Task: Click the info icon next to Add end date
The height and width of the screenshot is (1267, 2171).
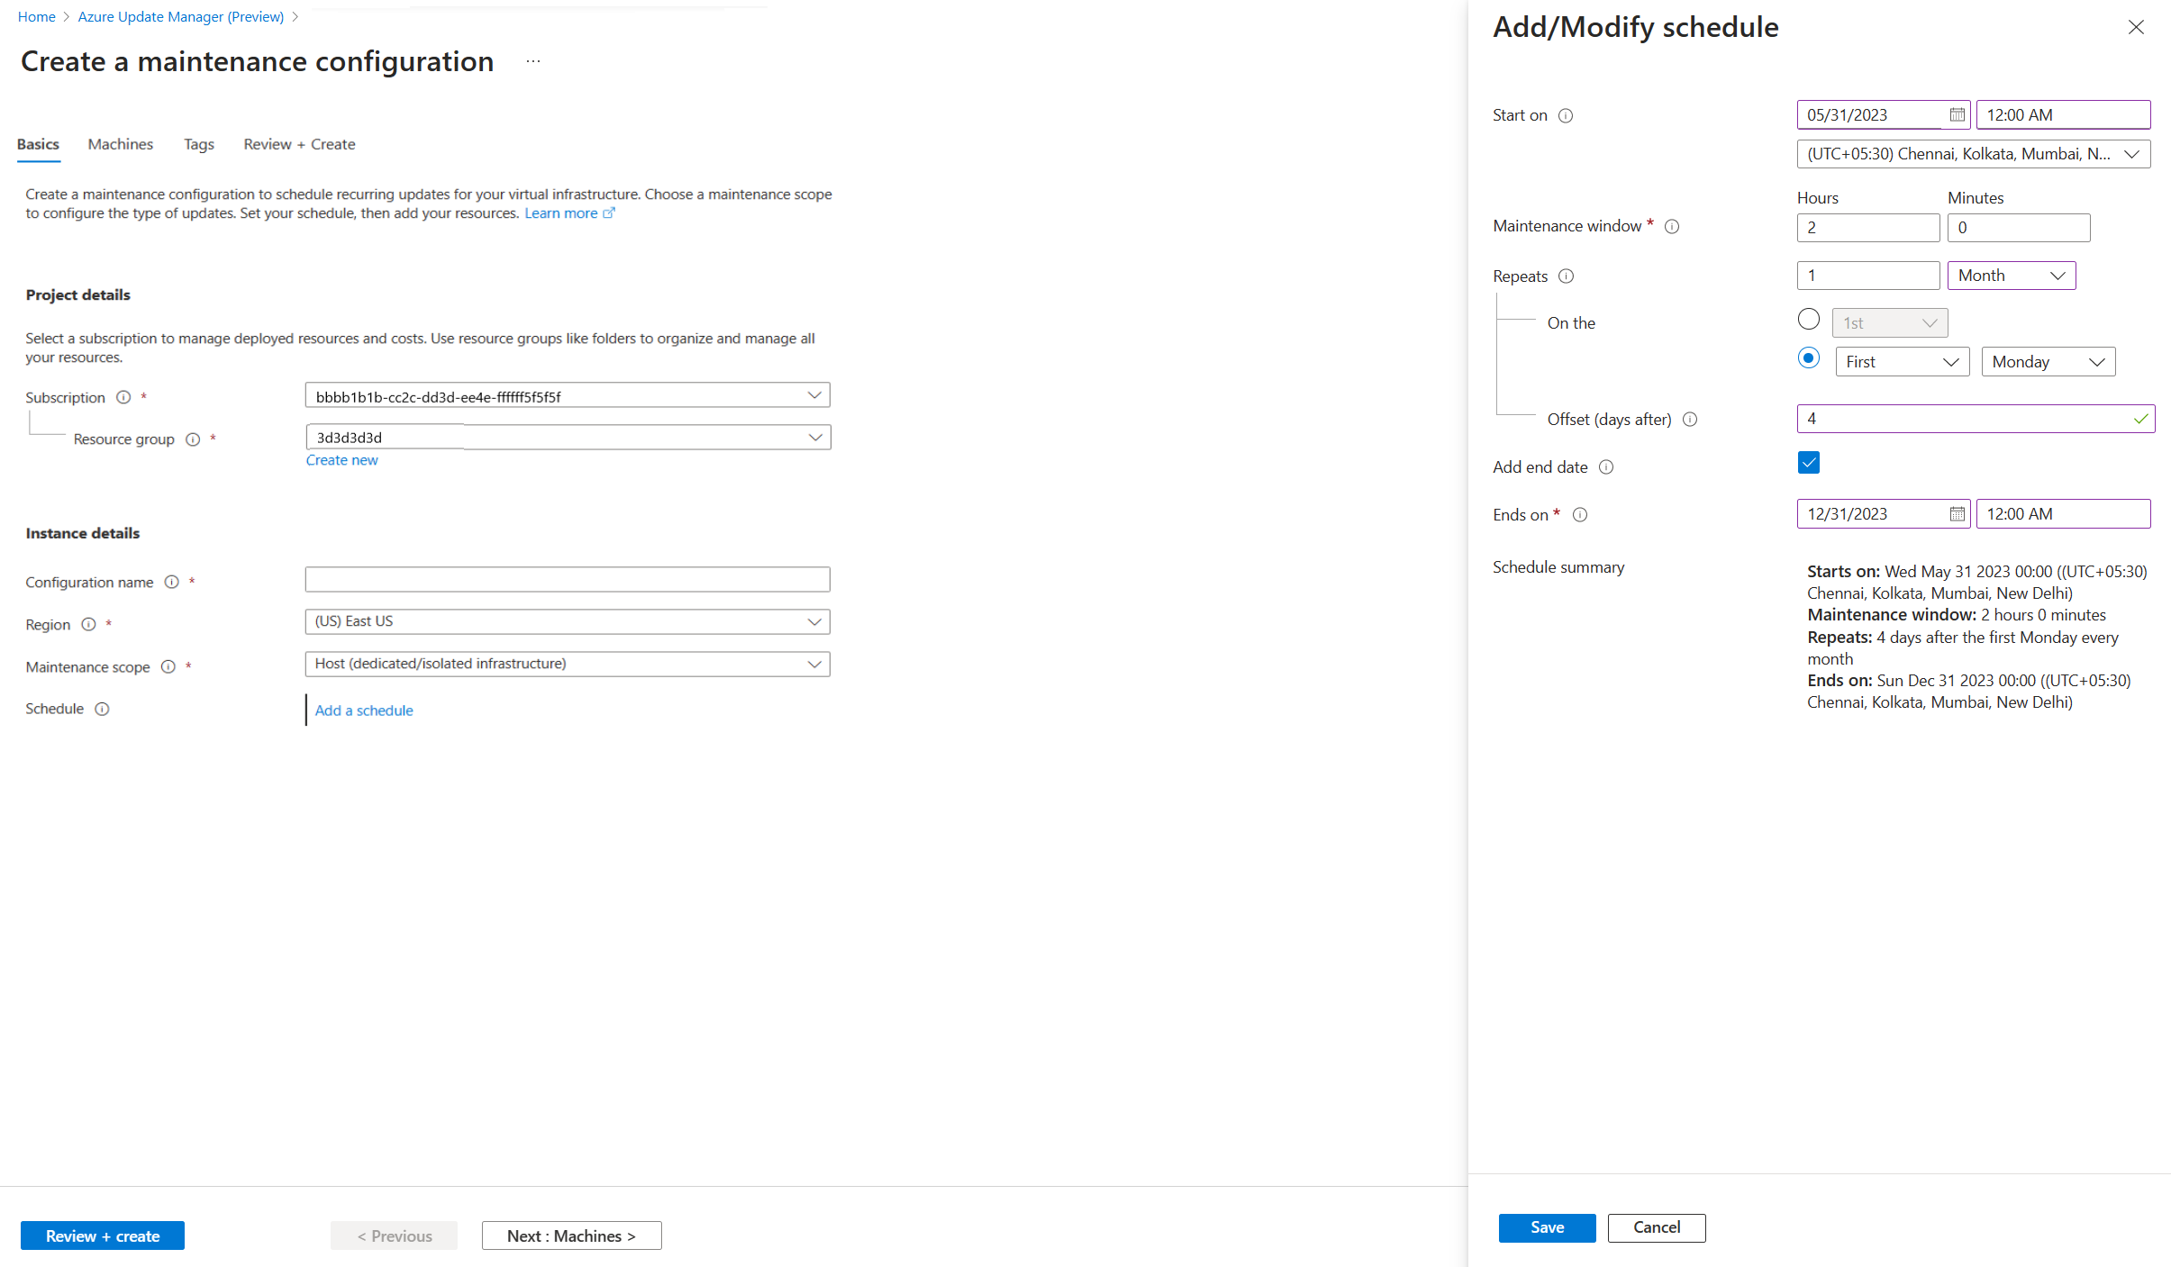Action: 1608,466
